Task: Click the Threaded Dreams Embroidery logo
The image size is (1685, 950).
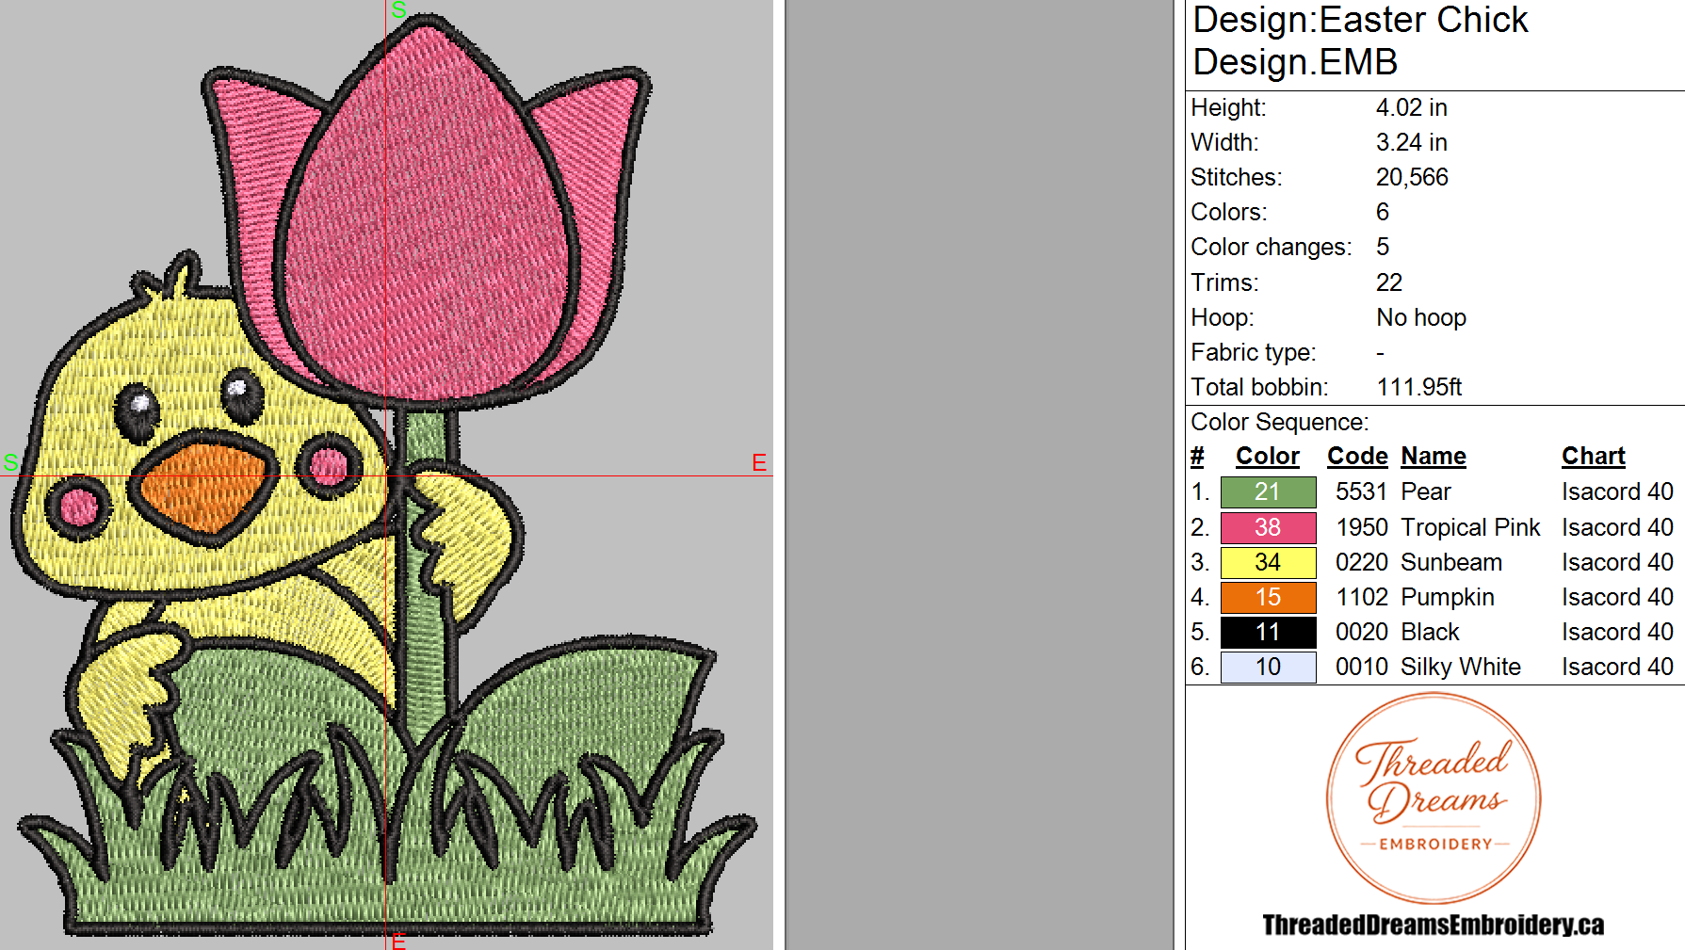Action: [x=1434, y=798]
